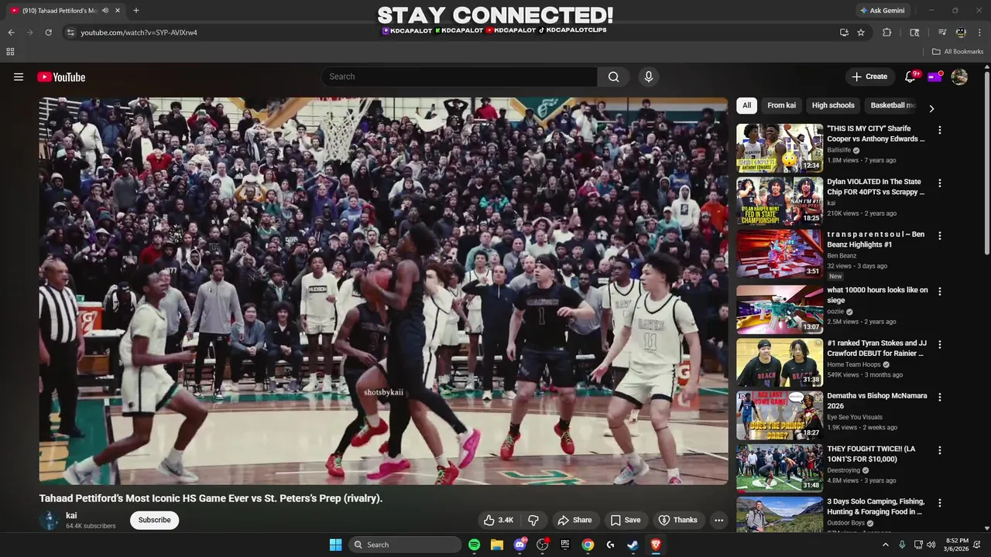Launch Epic Games from the taskbar
This screenshot has height=557, width=991.
(x=565, y=545)
